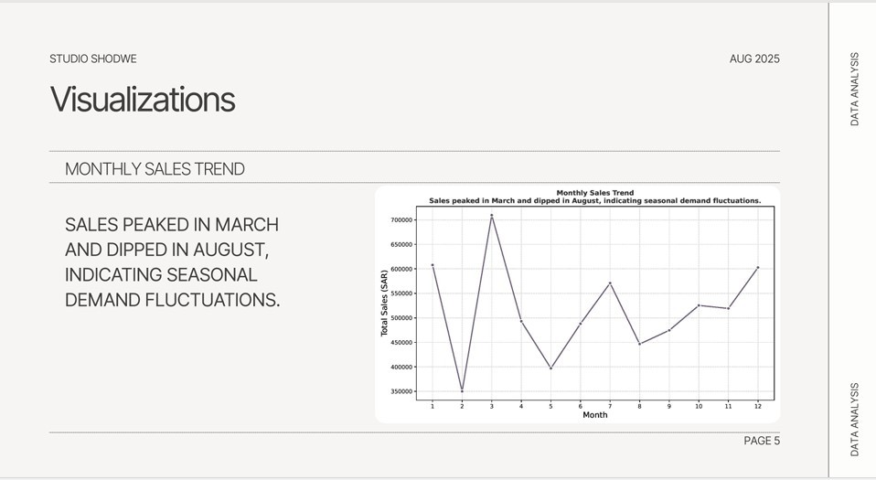Click the 600000 y-axis tick label
876x480 pixels.
click(x=401, y=270)
